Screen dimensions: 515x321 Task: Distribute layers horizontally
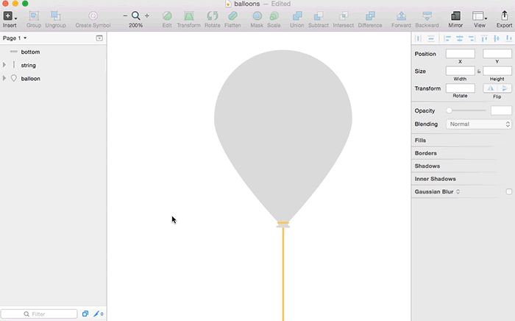[x=418, y=38]
